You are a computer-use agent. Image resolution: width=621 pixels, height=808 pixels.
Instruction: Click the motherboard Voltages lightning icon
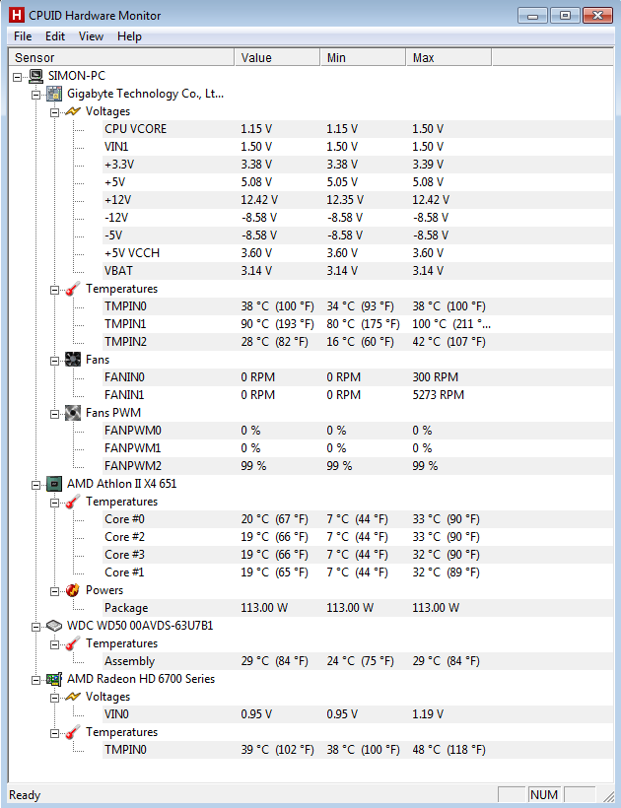(x=73, y=111)
